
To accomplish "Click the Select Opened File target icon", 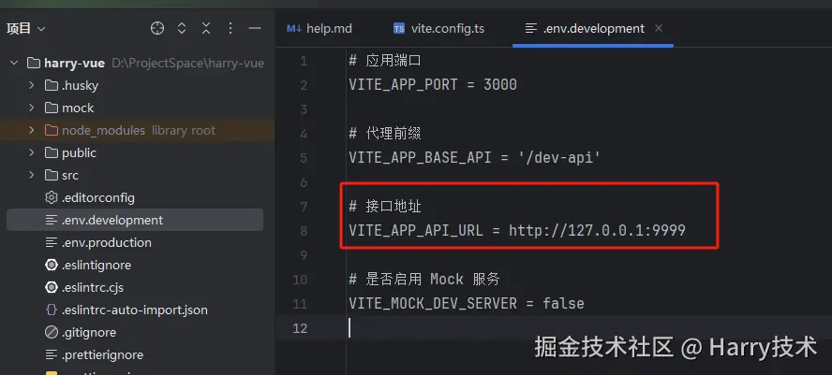I will coord(157,28).
